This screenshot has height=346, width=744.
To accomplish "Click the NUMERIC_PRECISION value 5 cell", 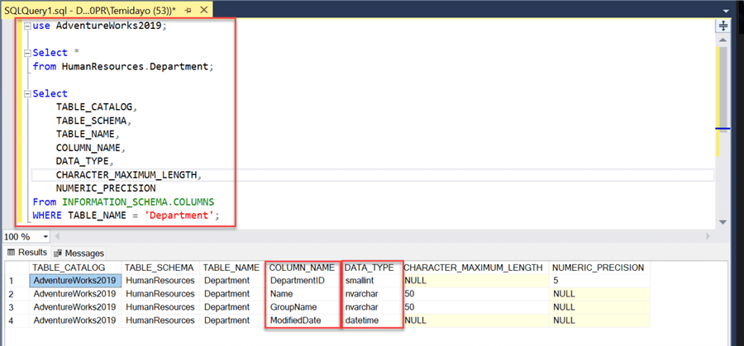I will click(x=599, y=281).
